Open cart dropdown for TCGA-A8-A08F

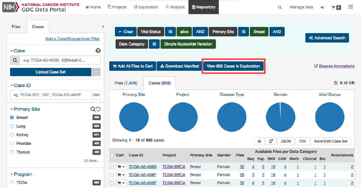tap(121, 175)
